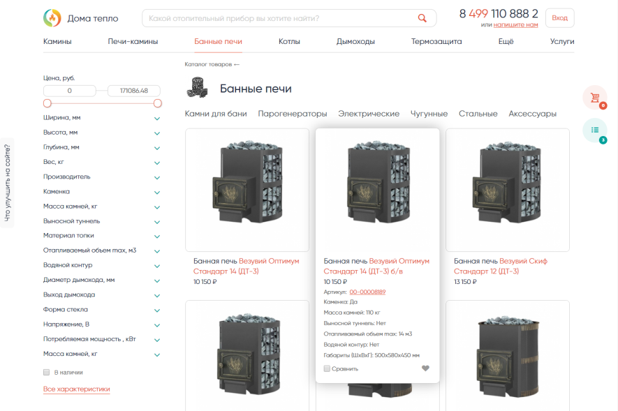Click the Дома тепло flame logo

coord(52,17)
